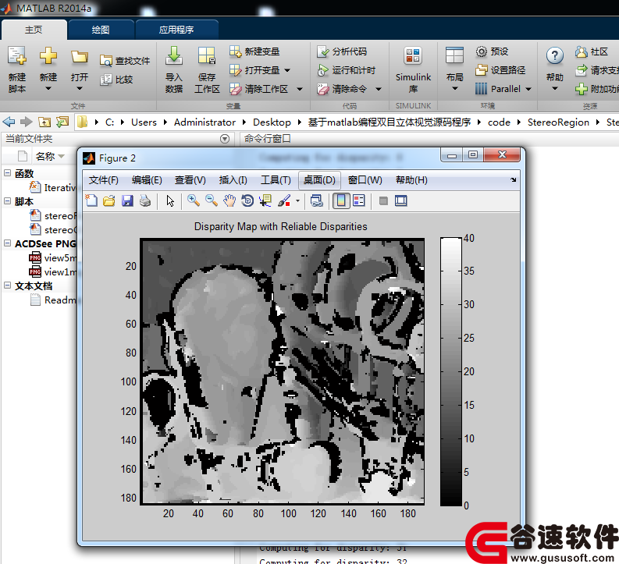The image size is (619, 564).
Task: Click Analyze Code (分析代码)
Action: (342, 51)
